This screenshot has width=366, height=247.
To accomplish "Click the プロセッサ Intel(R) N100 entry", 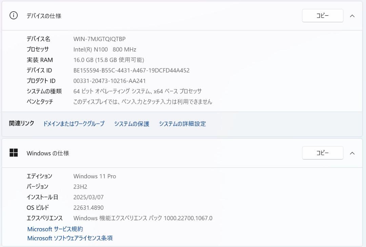I will [x=105, y=49].
